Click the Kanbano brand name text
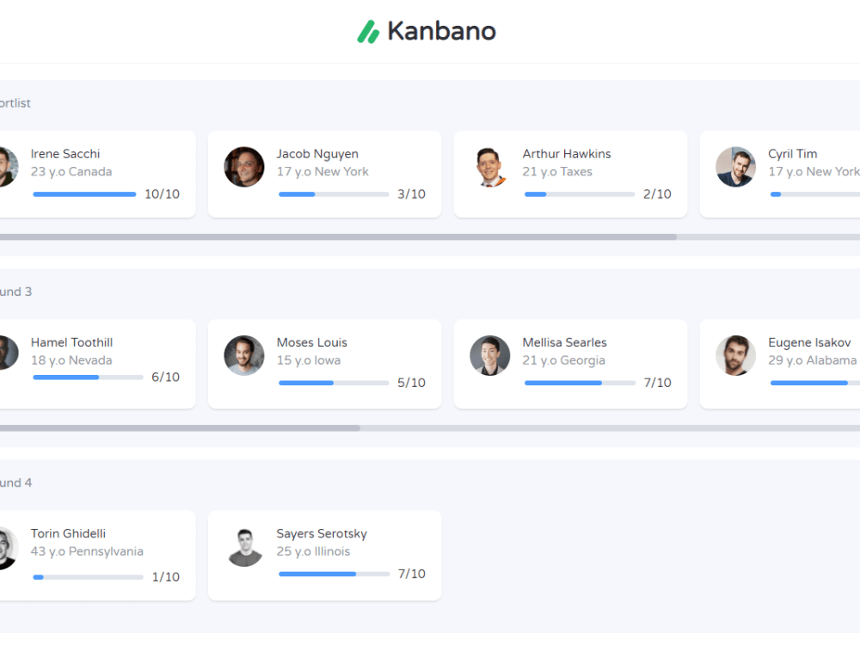The height and width of the screenshot is (645, 860). 441,31
